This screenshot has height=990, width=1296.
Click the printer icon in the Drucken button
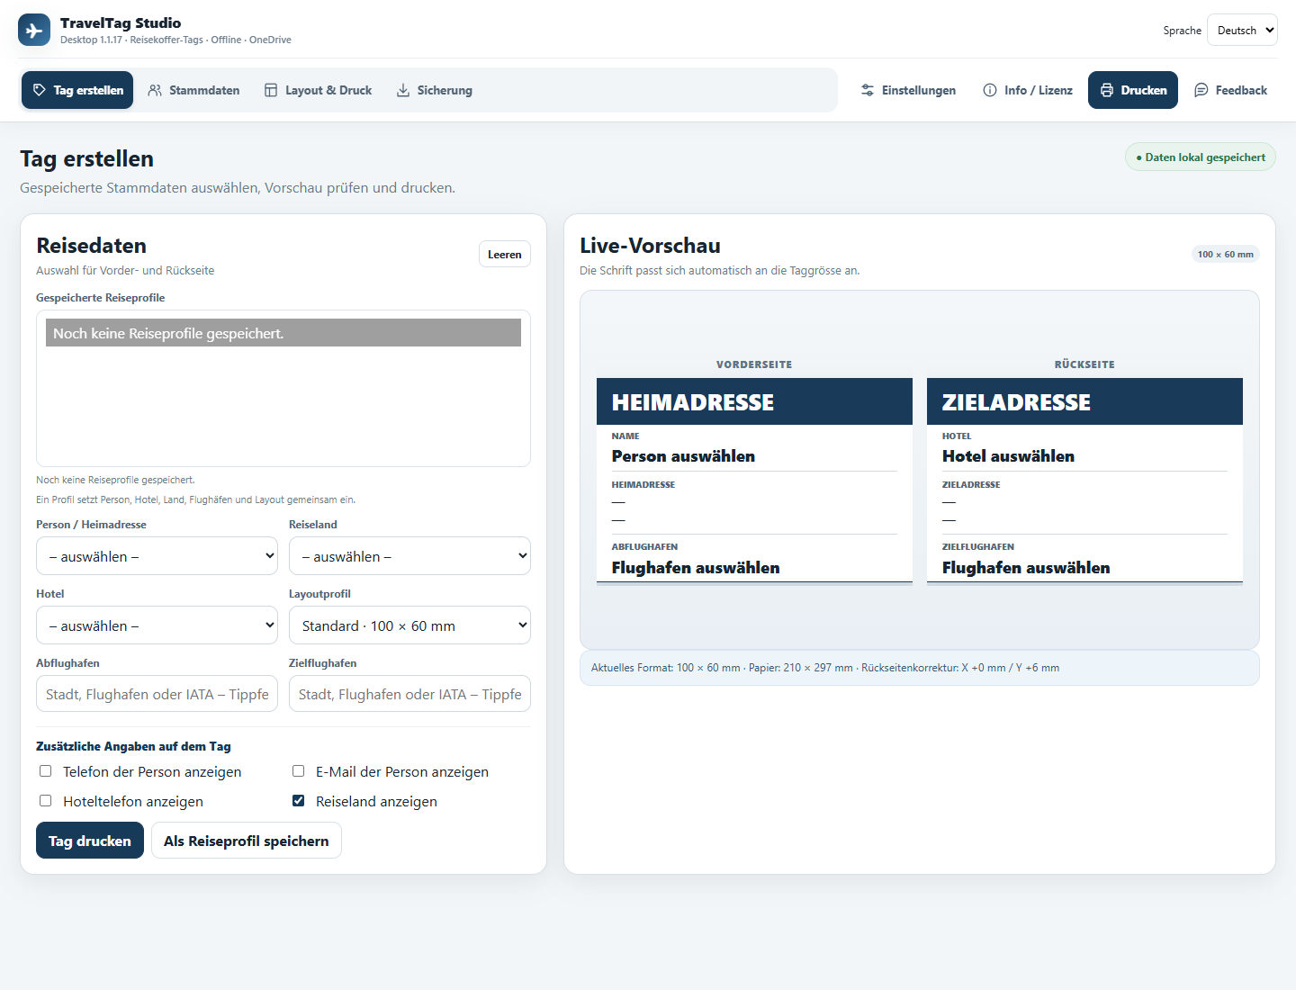[1107, 90]
